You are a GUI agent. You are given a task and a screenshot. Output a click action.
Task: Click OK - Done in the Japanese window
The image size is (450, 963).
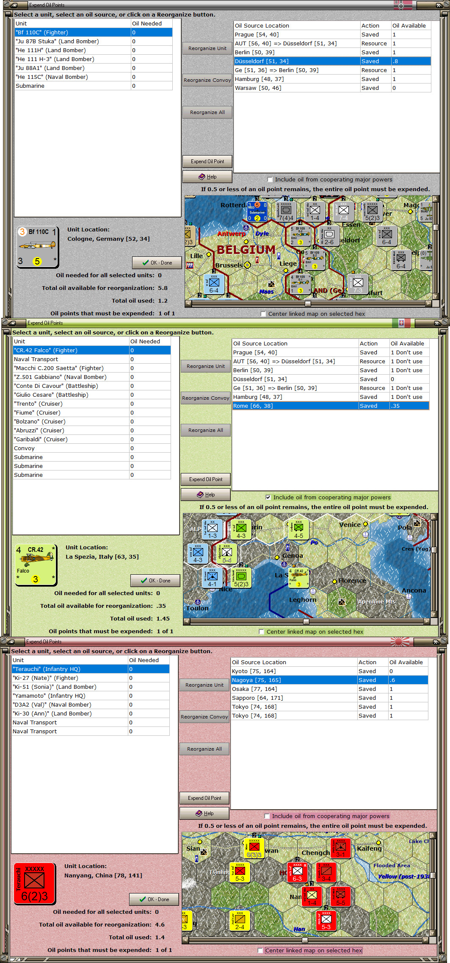154,899
